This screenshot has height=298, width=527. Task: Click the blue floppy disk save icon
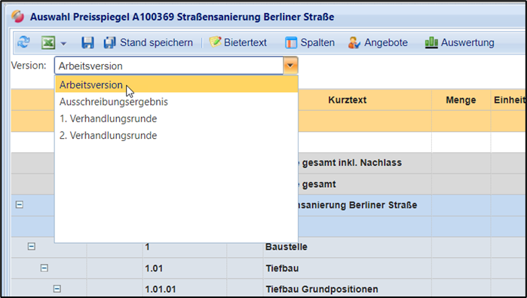pos(87,43)
